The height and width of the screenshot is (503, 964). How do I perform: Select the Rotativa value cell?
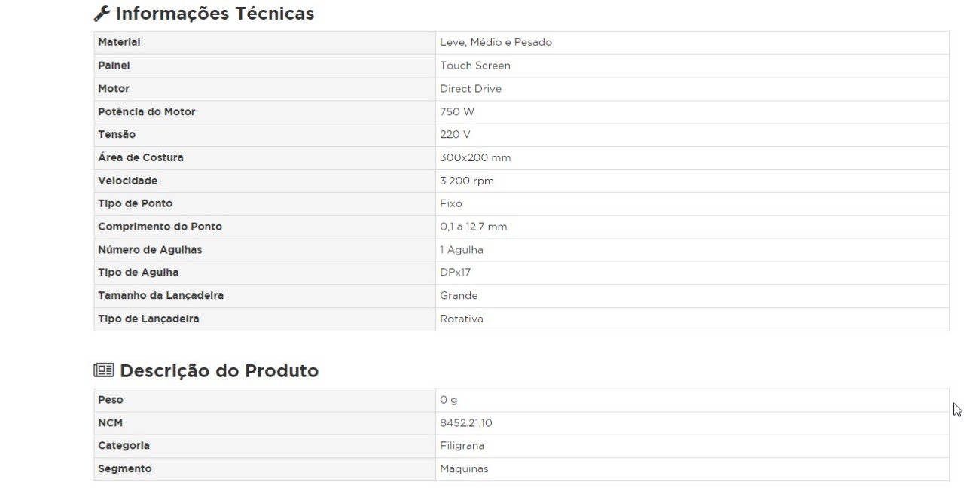click(462, 319)
